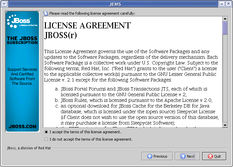Click the Next button
Viewport: 233px width, 167px height.
click(x=187, y=156)
